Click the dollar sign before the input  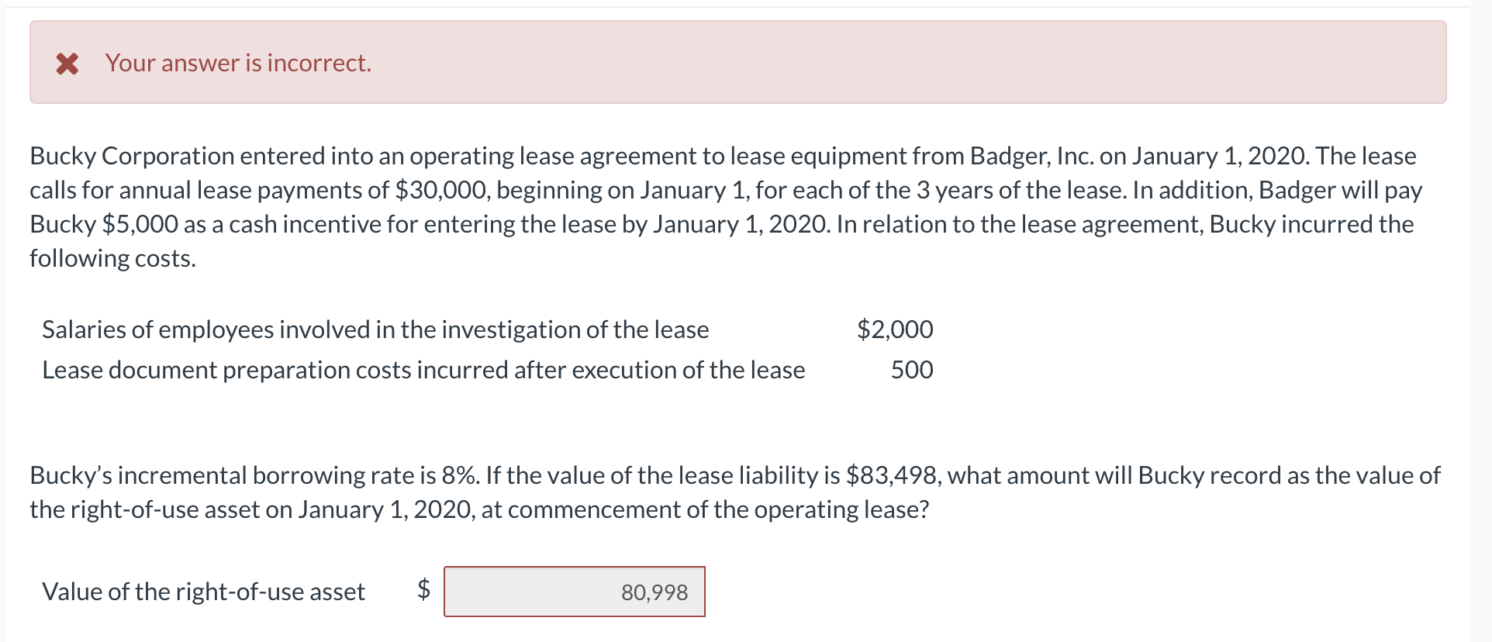(423, 589)
